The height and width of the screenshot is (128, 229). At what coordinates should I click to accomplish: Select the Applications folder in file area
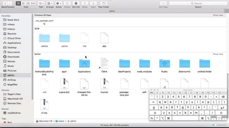click(84, 63)
